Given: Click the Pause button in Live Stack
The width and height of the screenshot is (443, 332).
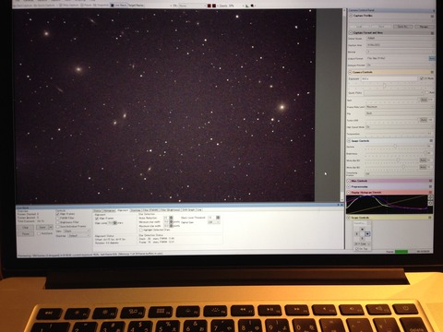Looking at the screenshot, I should [26, 234].
